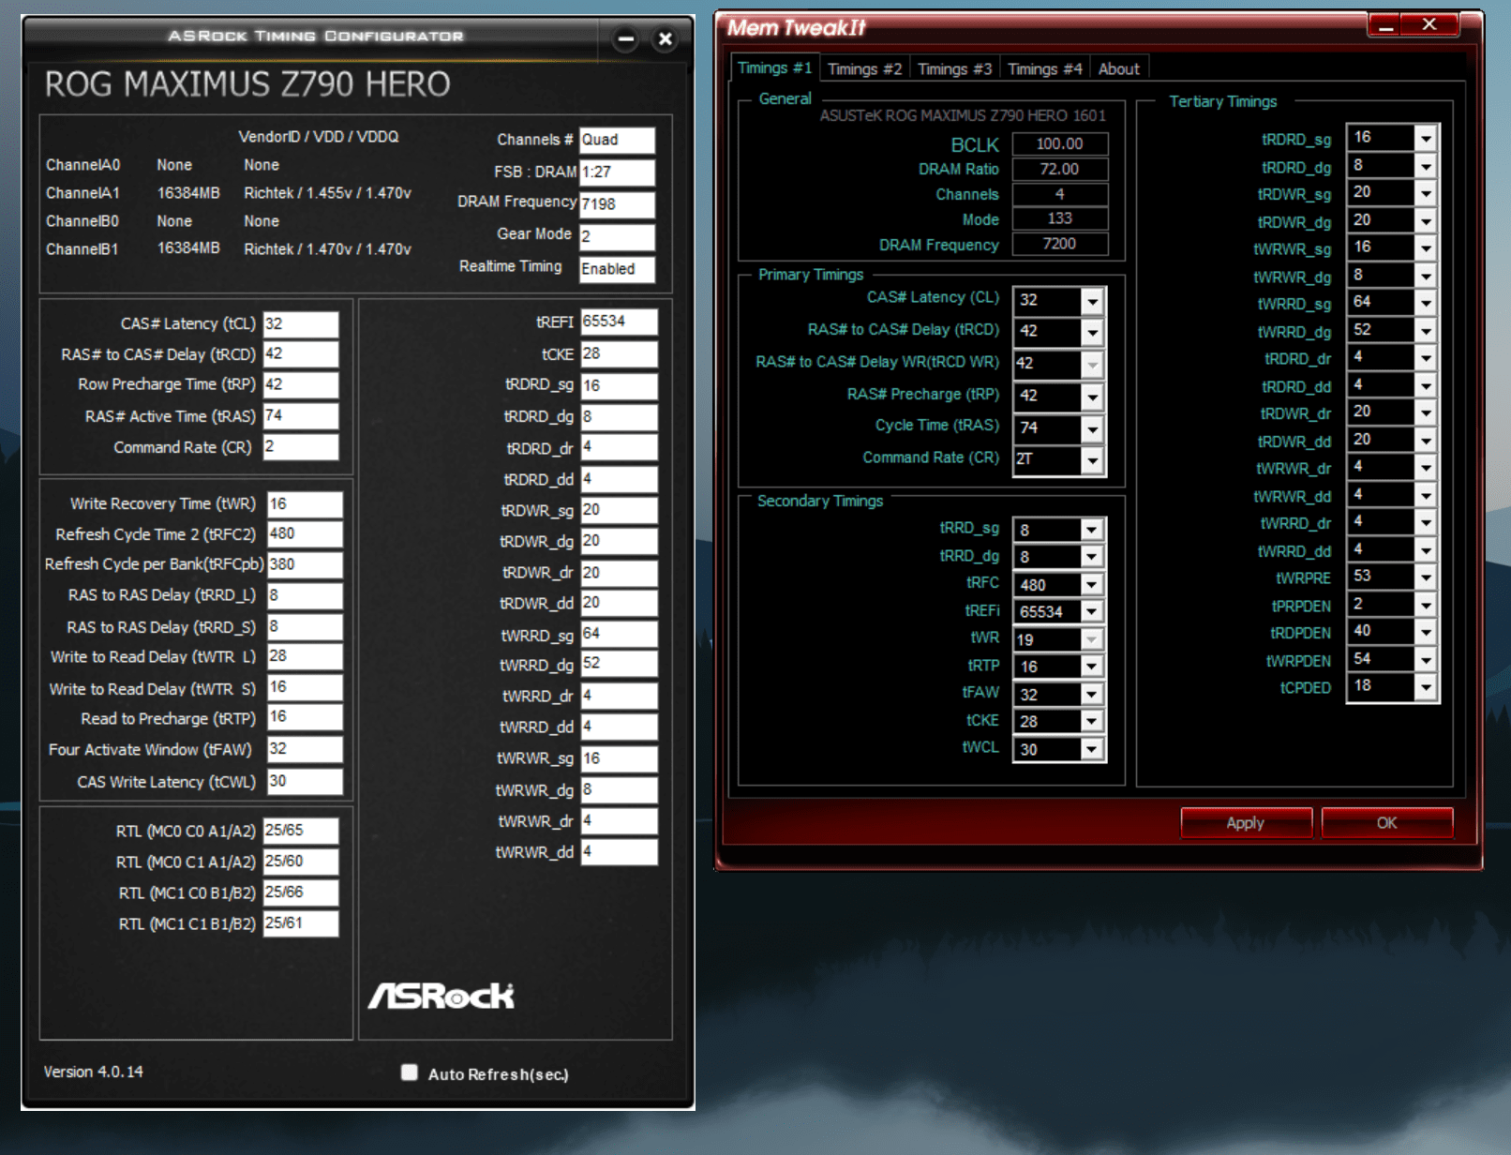Click the tWRRD_sg field showing 64 in ASRock
The width and height of the screenshot is (1511, 1155).
[x=619, y=634]
